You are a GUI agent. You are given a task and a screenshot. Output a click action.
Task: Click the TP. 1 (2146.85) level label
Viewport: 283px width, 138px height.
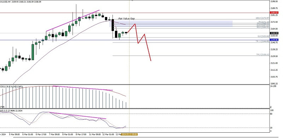tap(262, 41)
